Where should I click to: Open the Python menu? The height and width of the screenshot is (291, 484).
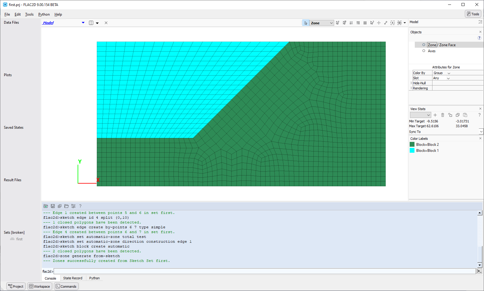point(44,14)
